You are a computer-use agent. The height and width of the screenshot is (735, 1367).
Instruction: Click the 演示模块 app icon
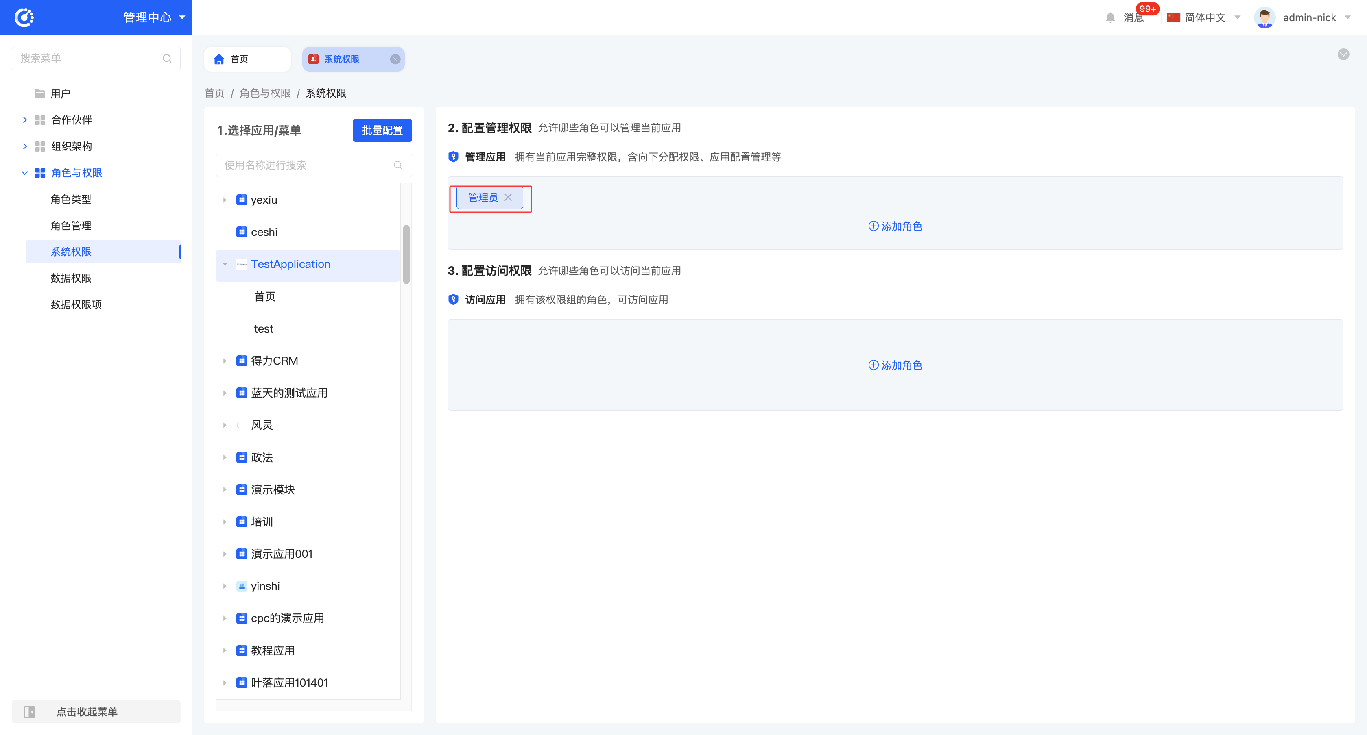pyautogui.click(x=241, y=489)
